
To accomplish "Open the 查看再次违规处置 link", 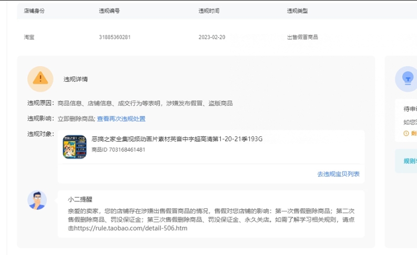I will pyautogui.click(x=121, y=119).
